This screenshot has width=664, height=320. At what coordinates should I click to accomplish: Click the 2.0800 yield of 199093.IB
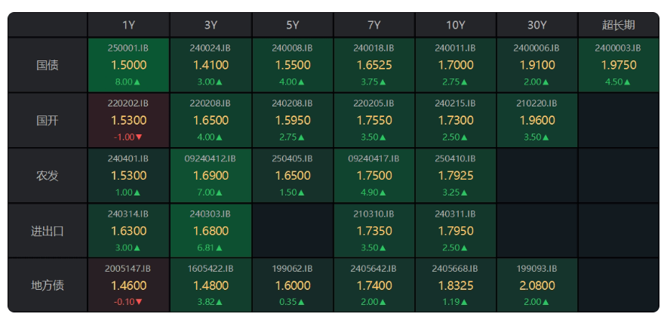pos(537,286)
